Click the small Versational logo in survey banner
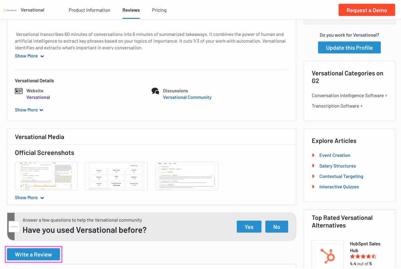The width and height of the screenshot is (401, 269). [x=14, y=227]
